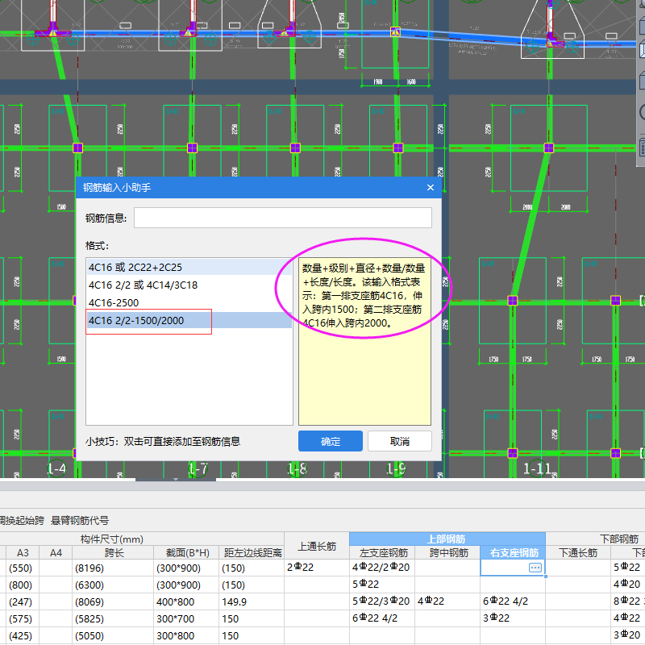Click the 距左边线距离 column header
The height and width of the screenshot is (645, 645).
coord(252,552)
